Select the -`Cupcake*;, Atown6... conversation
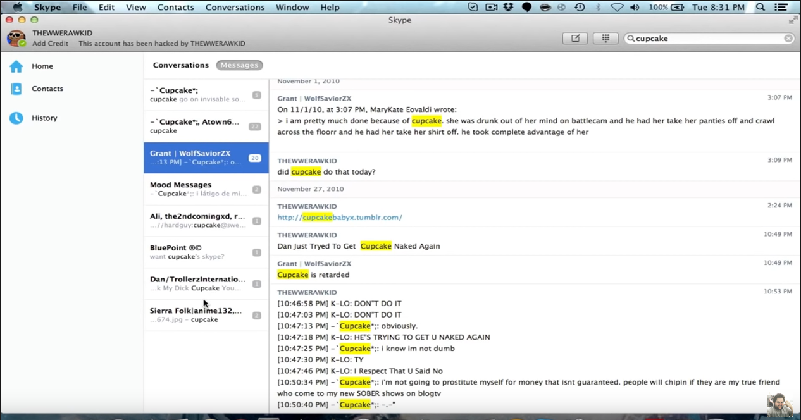The image size is (801, 420). coord(206,127)
